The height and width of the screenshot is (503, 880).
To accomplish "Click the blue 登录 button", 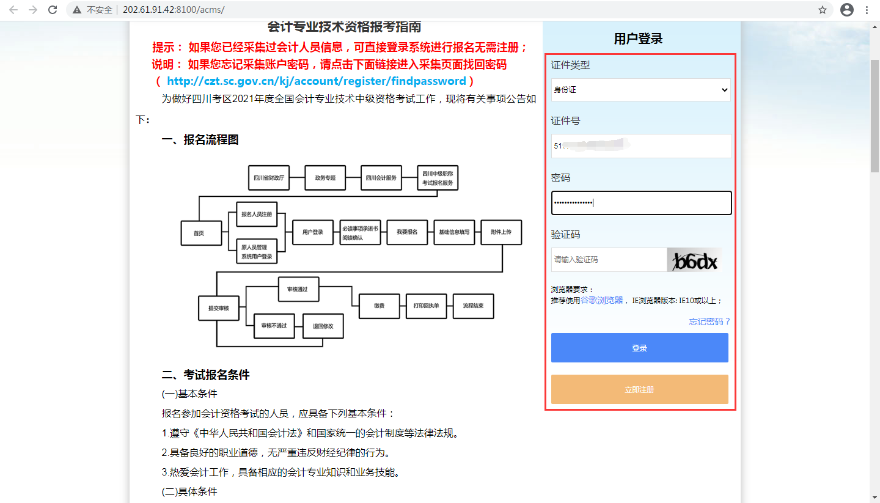I will 639,348.
